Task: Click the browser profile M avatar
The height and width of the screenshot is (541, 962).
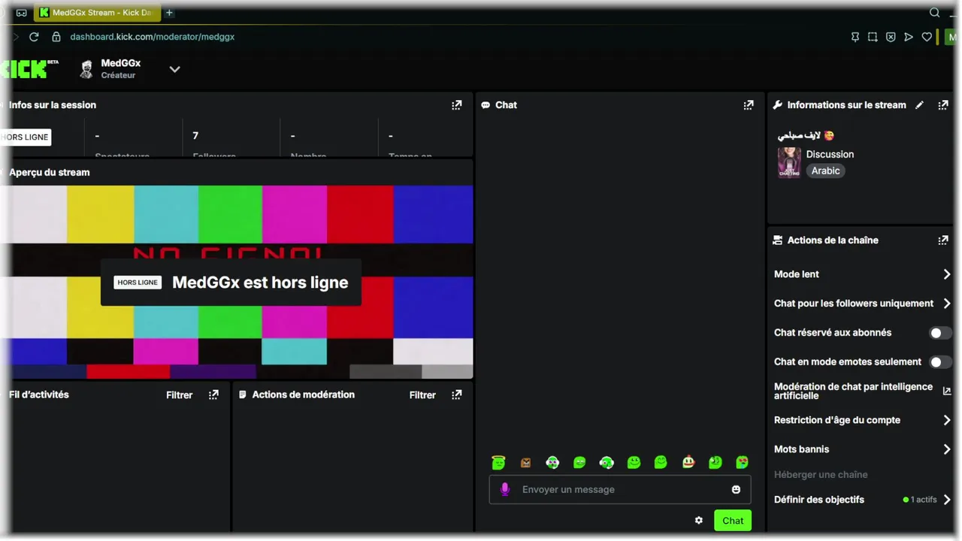Action: point(952,37)
